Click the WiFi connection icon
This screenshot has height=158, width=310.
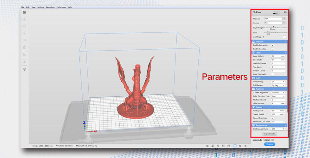click(24, 70)
